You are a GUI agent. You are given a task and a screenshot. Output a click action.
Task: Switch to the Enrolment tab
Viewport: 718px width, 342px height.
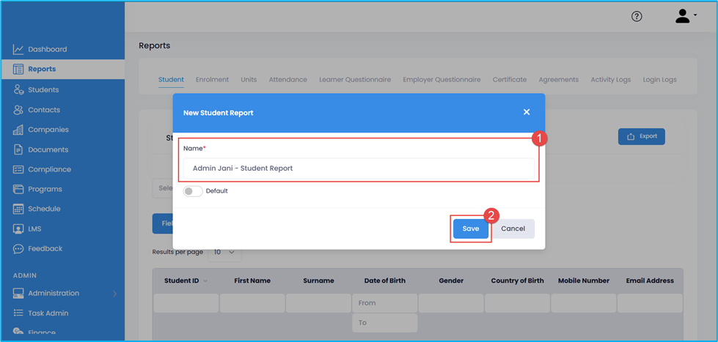click(x=212, y=80)
